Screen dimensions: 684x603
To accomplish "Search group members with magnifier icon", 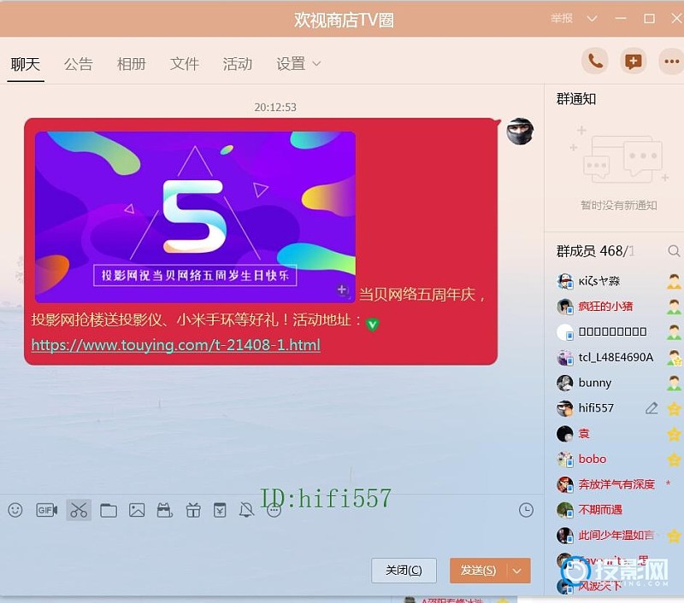I will [x=674, y=251].
